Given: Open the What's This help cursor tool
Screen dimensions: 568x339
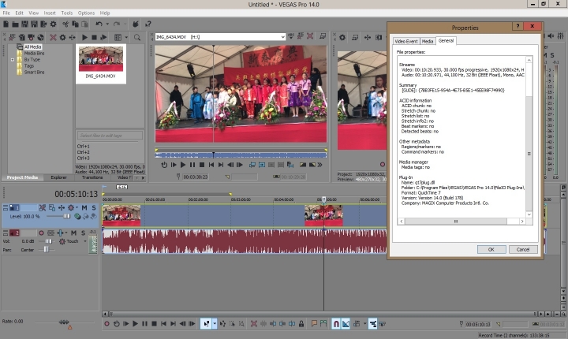Looking at the screenshot, I should pyautogui.click(x=148, y=24).
